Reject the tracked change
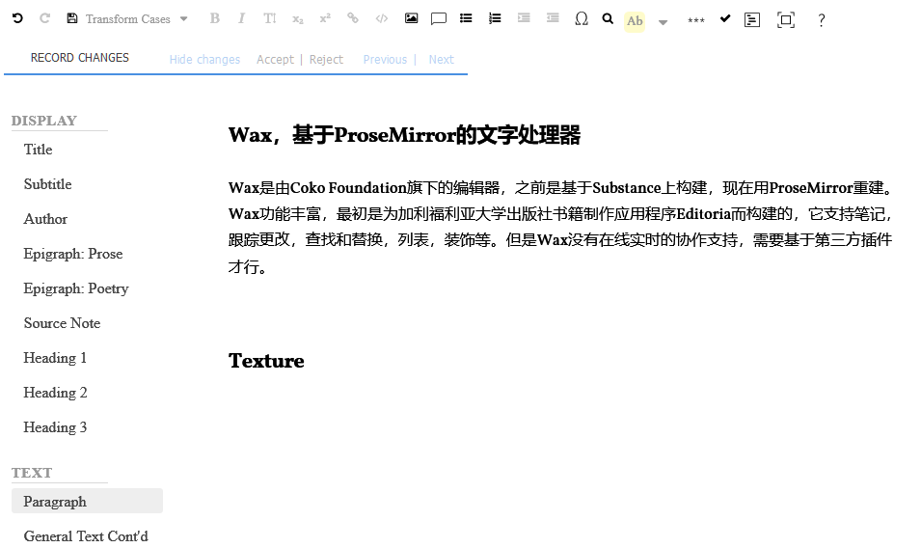The width and height of the screenshot is (921, 548). coord(326,59)
